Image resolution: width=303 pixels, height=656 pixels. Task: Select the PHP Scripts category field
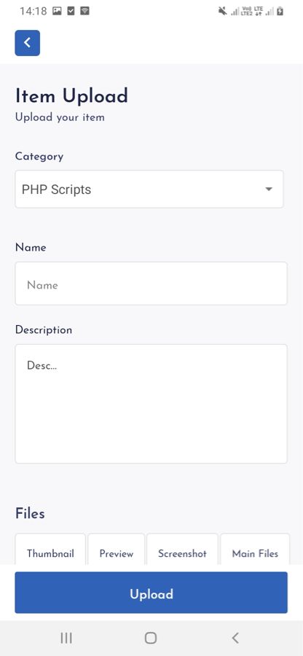click(149, 189)
